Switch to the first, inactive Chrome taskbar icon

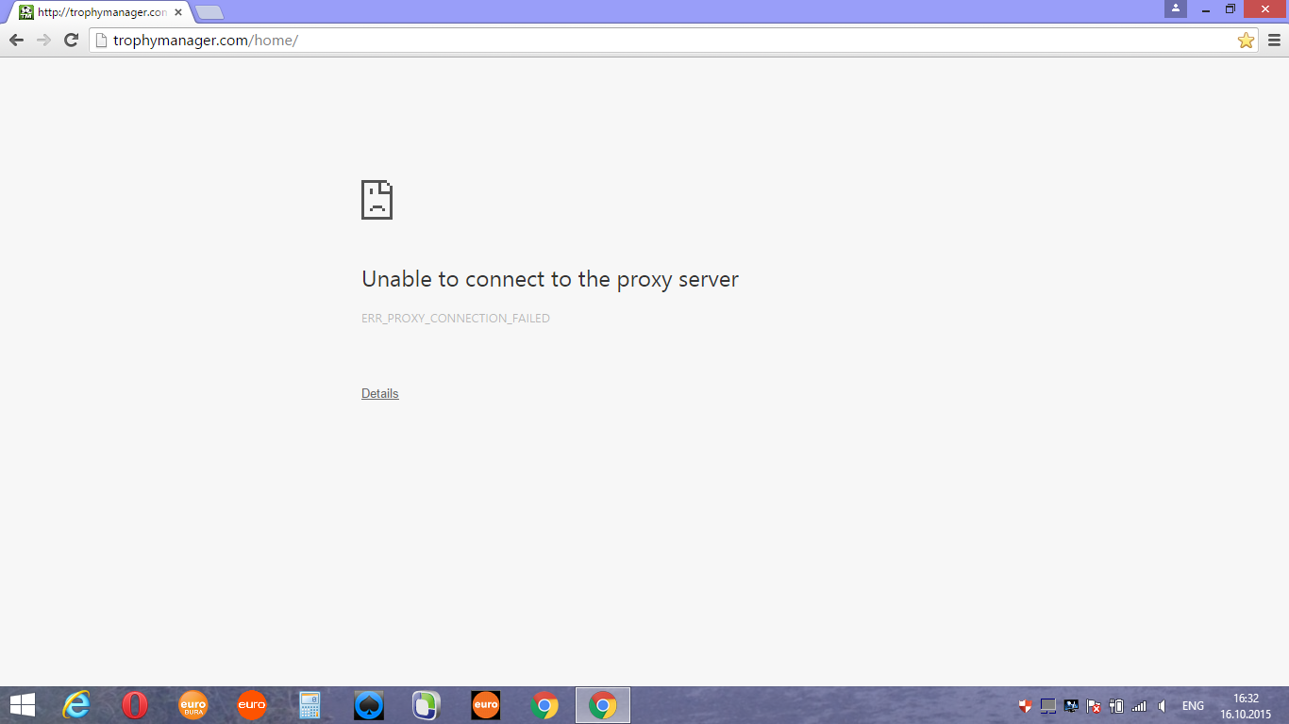coord(544,705)
